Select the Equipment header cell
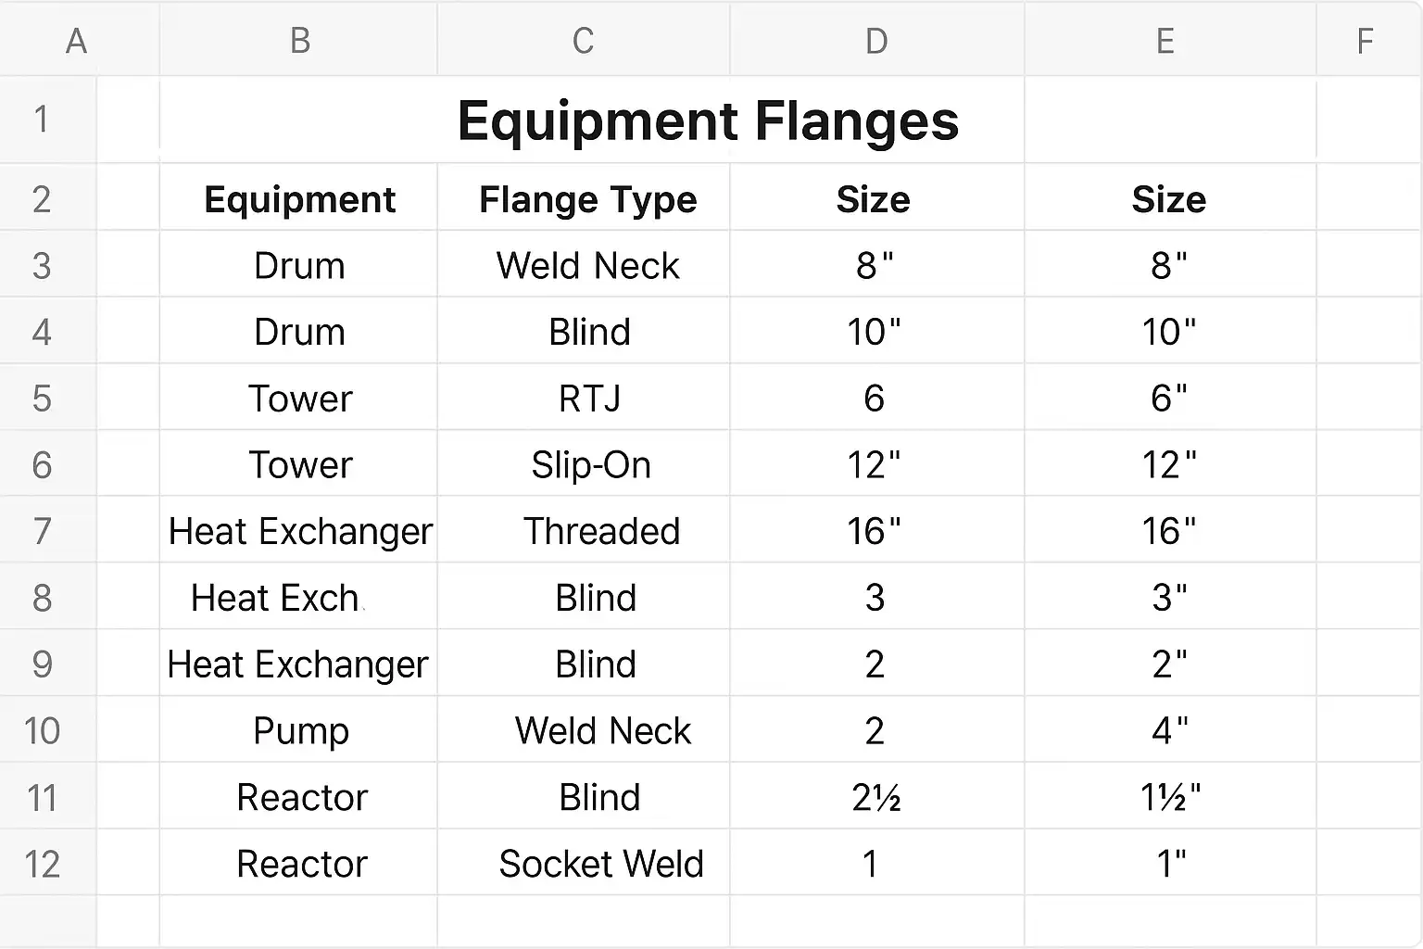1423x949 pixels. pos(298,198)
